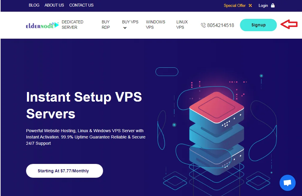Viewport: 302px width, 196px height.
Task: Select Linux VPS menu item
Action: coord(182,25)
